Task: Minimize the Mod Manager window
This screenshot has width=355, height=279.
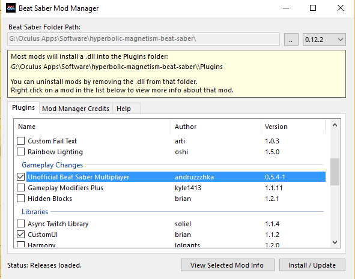Action: 286,8
